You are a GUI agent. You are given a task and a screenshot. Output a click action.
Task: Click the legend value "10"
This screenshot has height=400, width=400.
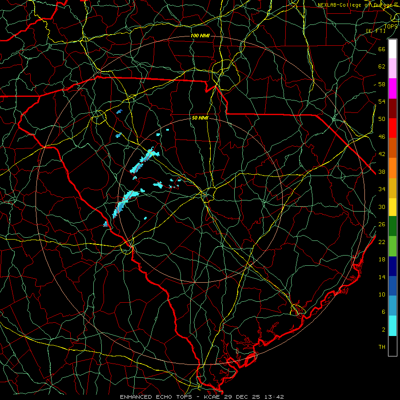[x=382, y=294]
